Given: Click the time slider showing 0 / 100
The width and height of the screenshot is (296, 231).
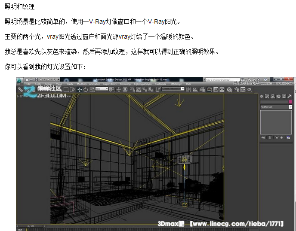Looking at the screenshot, I should pyautogui.click(x=31, y=226).
